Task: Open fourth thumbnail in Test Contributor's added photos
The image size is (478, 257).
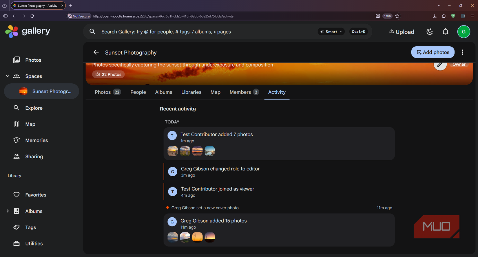Action: coord(210,151)
